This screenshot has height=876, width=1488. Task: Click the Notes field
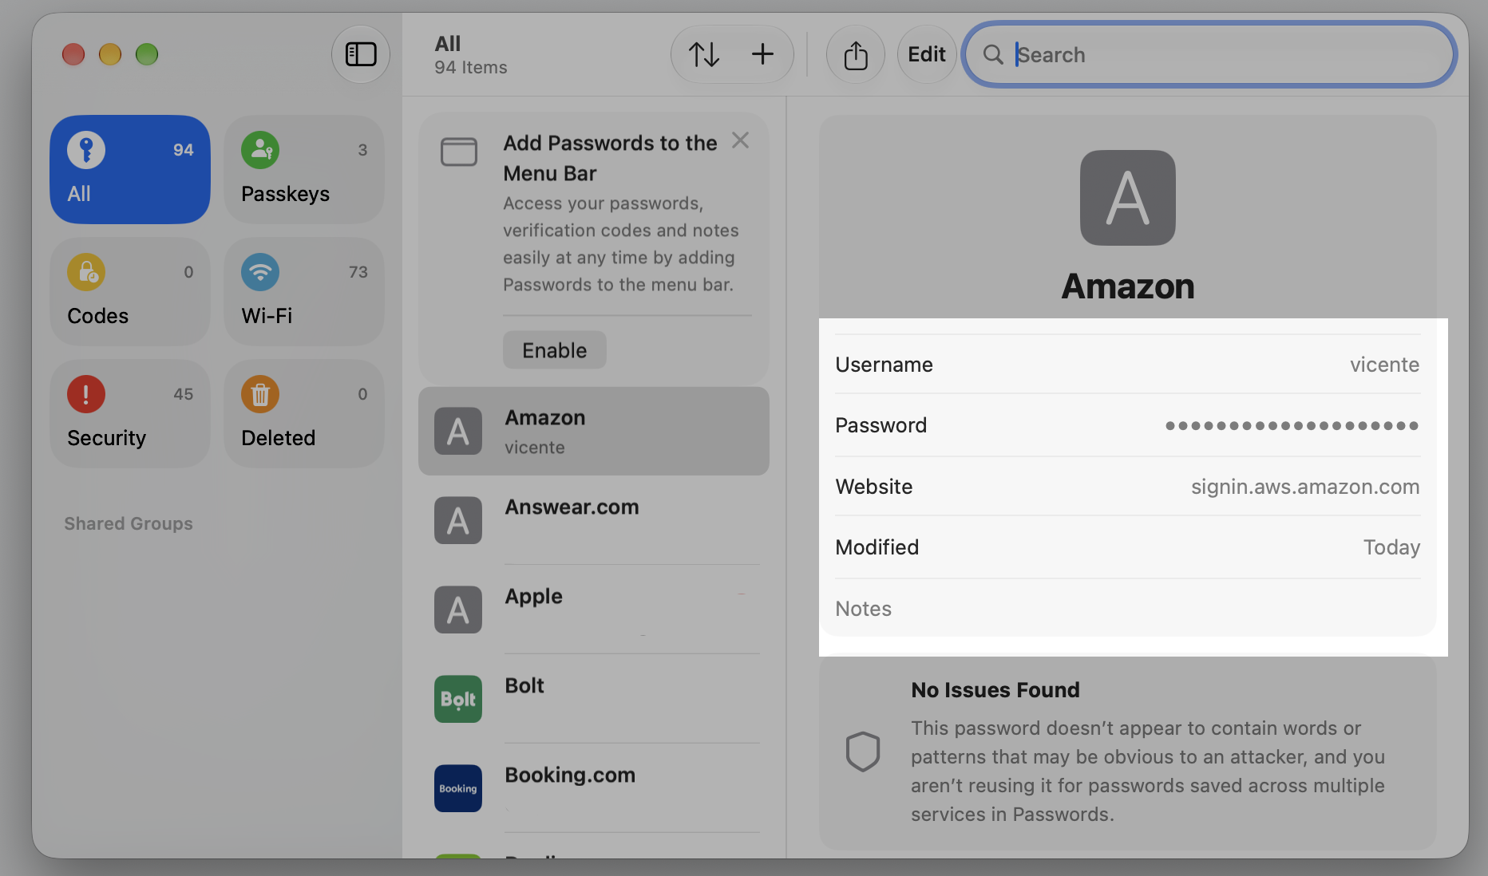[x=1127, y=609]
